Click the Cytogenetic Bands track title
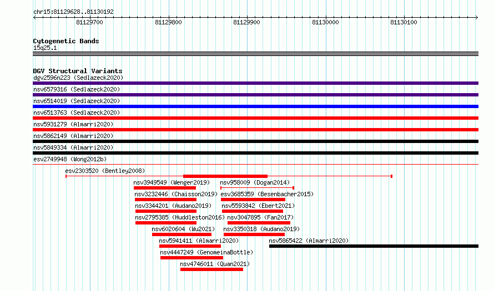Screen dimensions: 494x291 pos(66,41)
